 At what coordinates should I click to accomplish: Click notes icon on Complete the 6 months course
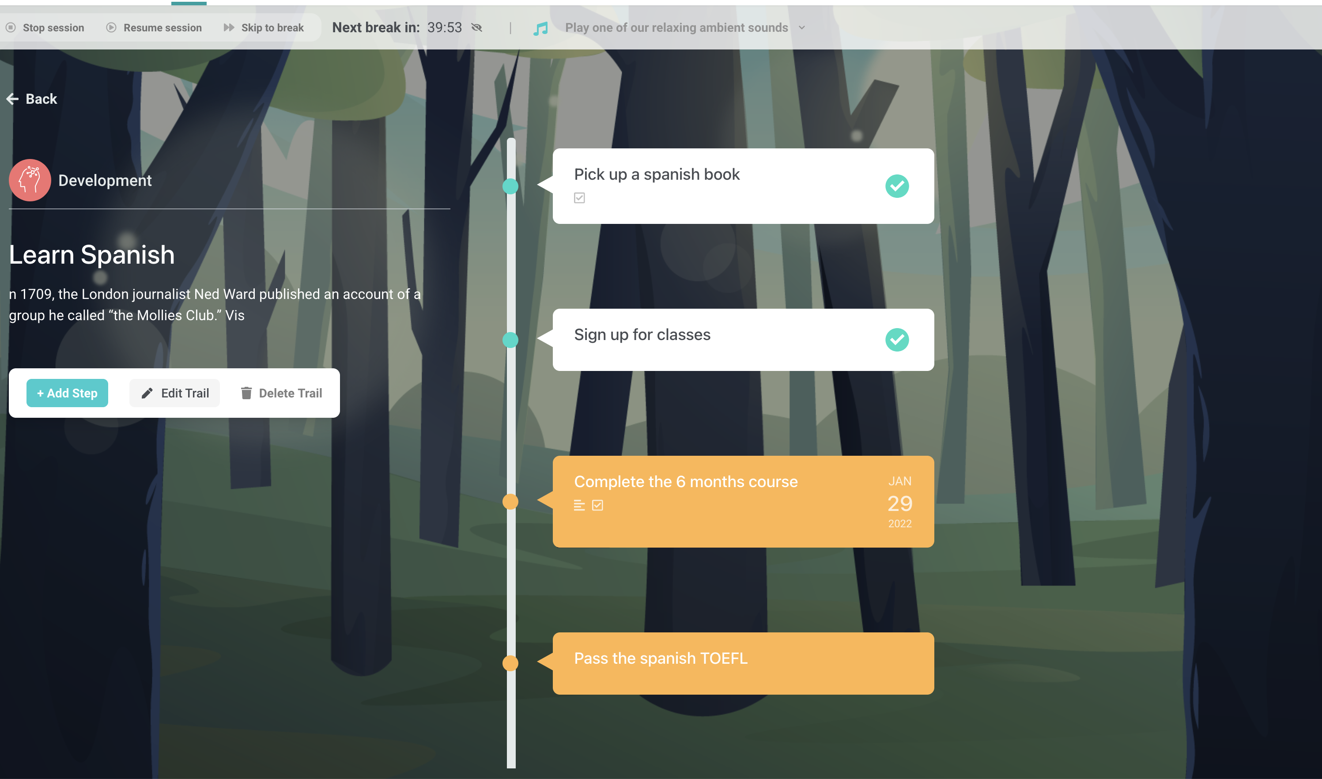tap(579, 506)
